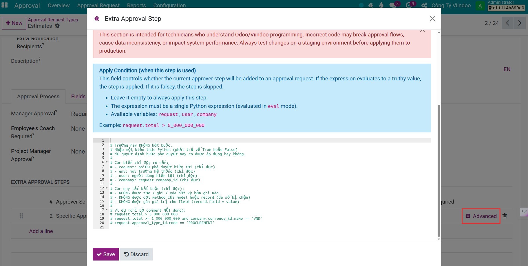The image size is (528, 266).
Task: Click the messages chat icon with badge 8
Action: pyautogui.click(x=392, y=5)
